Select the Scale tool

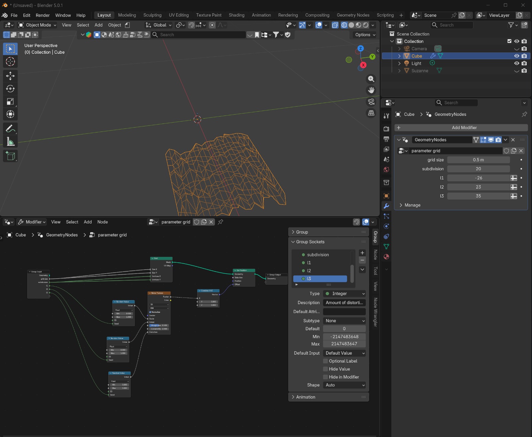[x=10, y=102]
